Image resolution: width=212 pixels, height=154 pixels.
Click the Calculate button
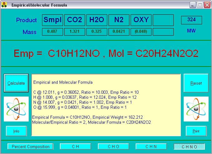16,83
